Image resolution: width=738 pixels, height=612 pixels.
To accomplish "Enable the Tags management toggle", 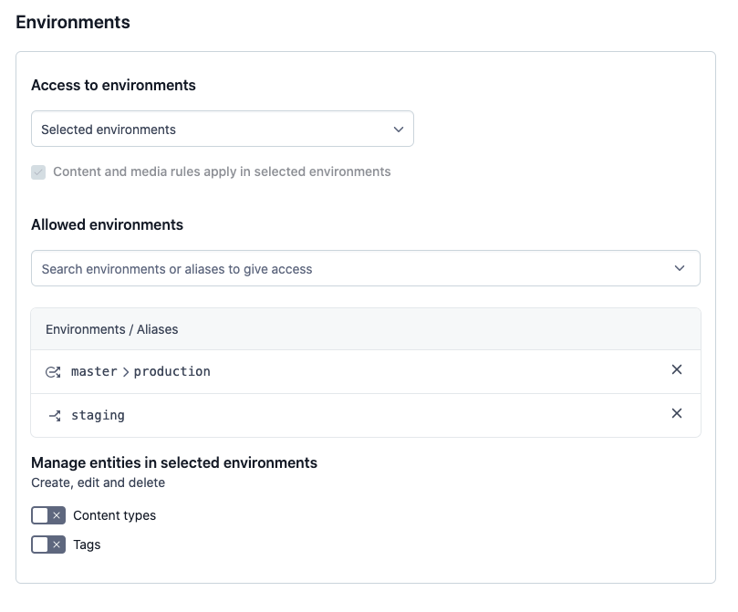I will coord(47,545).
